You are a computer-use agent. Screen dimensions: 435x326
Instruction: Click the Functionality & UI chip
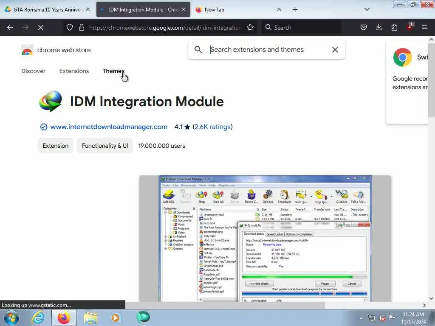coord(105,146)
